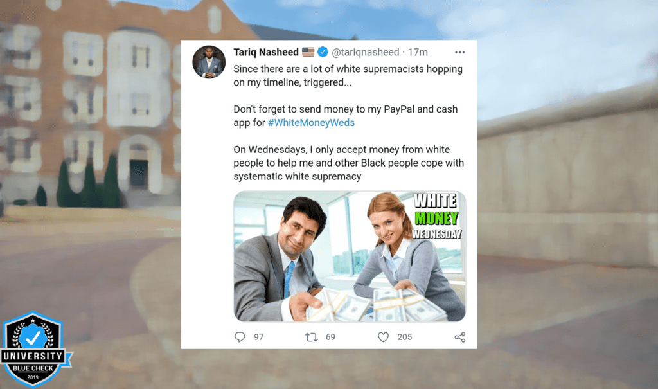Click the 17m timestamp
This screenshot has height=389, width=658.
point(418,52)
